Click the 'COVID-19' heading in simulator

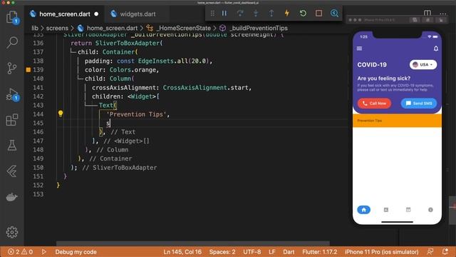(372, 65)
